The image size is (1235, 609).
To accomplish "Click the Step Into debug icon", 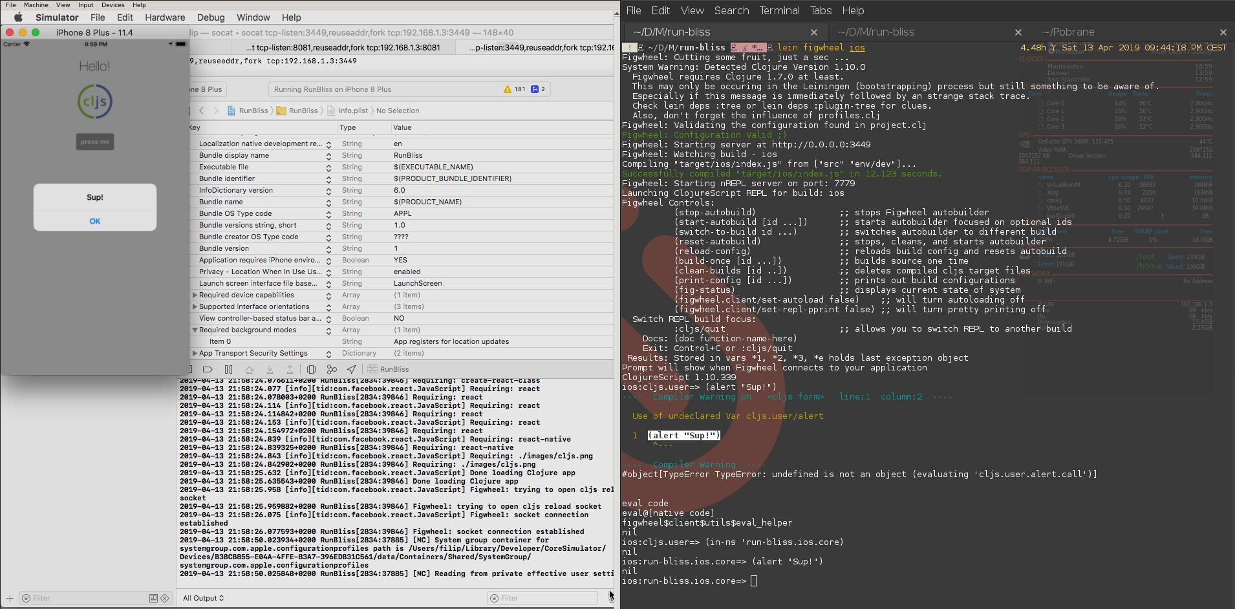I will [x=270, y=369].
